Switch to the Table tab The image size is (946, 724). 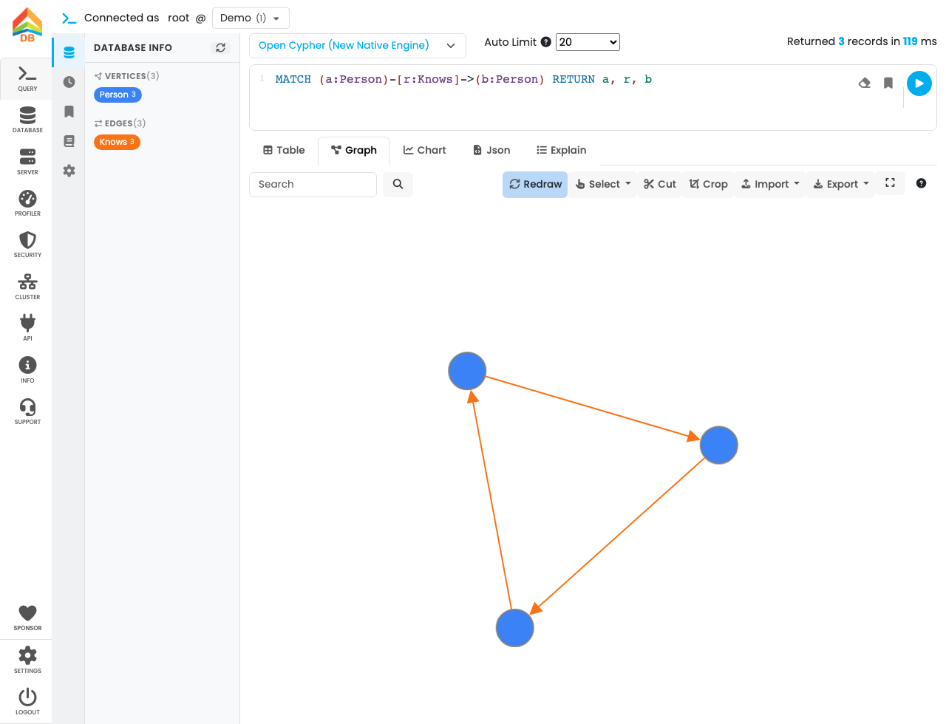coord(284,150)
